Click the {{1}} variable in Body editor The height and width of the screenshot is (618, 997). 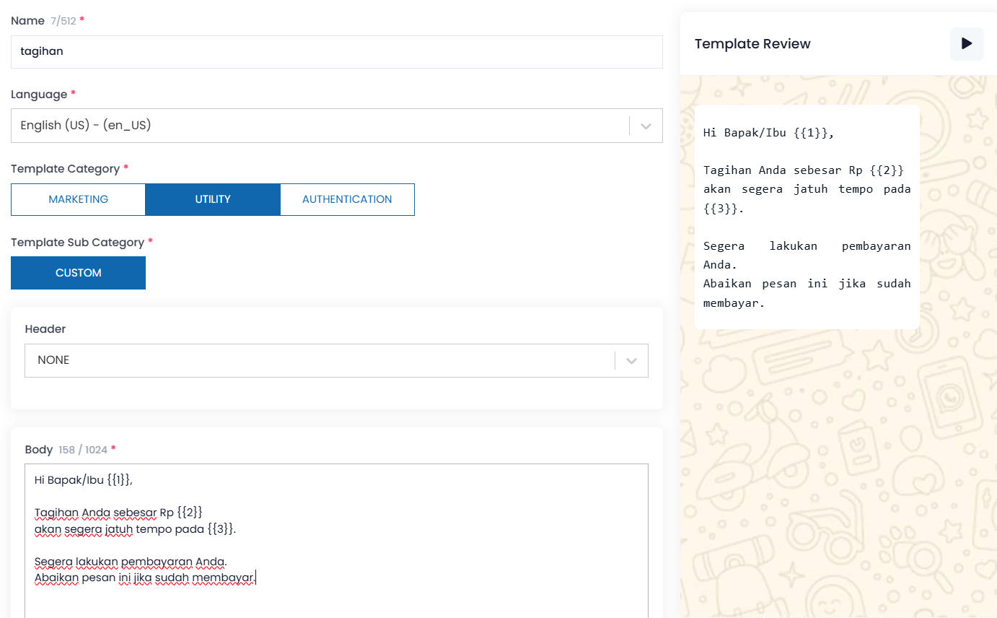[x=118, y=480]
